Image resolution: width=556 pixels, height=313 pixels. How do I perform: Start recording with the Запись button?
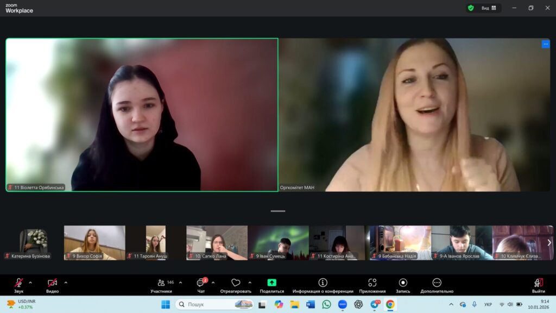click(403, 284)
